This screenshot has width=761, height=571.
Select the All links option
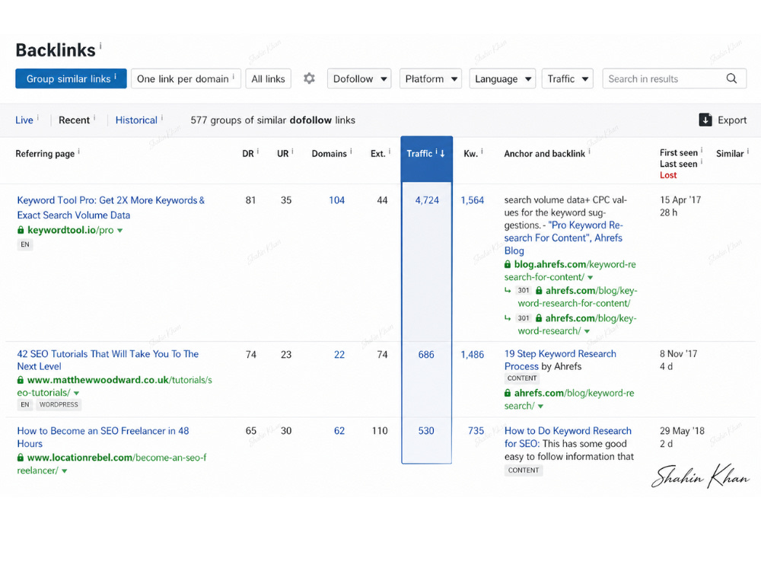(269, 78)
